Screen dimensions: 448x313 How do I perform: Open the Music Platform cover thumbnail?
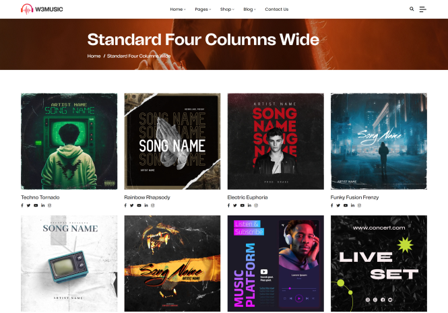(276, 263)
